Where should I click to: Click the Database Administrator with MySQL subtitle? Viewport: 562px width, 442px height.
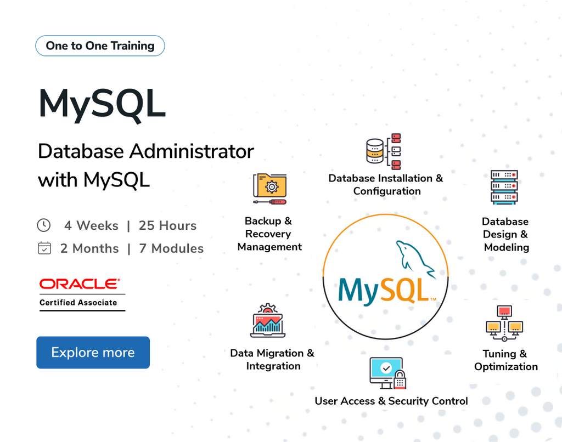tap(145, 165)
